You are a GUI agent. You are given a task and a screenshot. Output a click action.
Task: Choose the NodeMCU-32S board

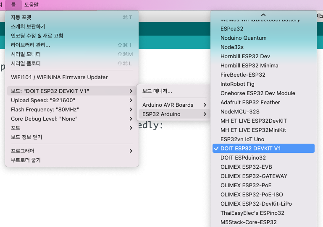[263, 112]
